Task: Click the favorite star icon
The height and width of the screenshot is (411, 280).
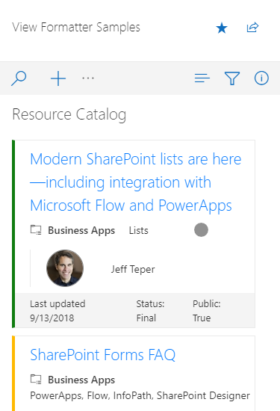Action: point(222,28)
